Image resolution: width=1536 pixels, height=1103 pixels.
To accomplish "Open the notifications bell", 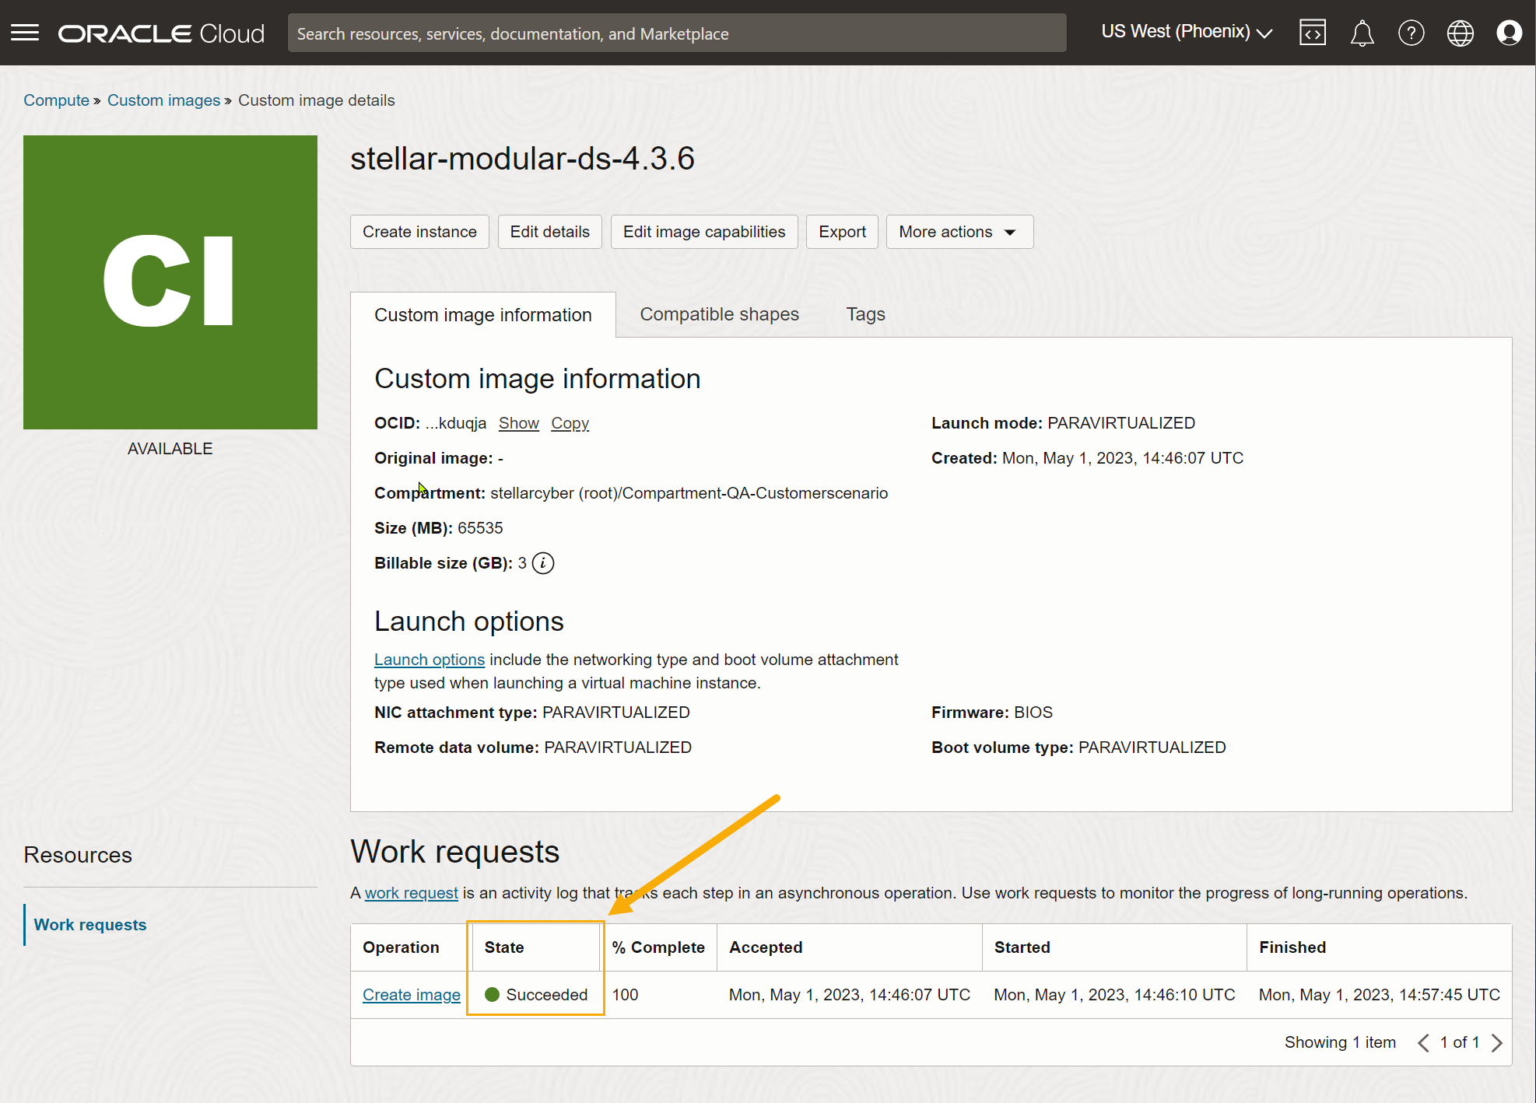I will click(1362, 33).
